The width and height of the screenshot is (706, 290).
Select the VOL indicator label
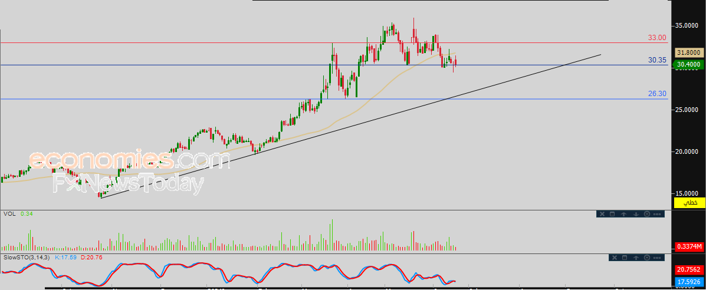[9, 213]
